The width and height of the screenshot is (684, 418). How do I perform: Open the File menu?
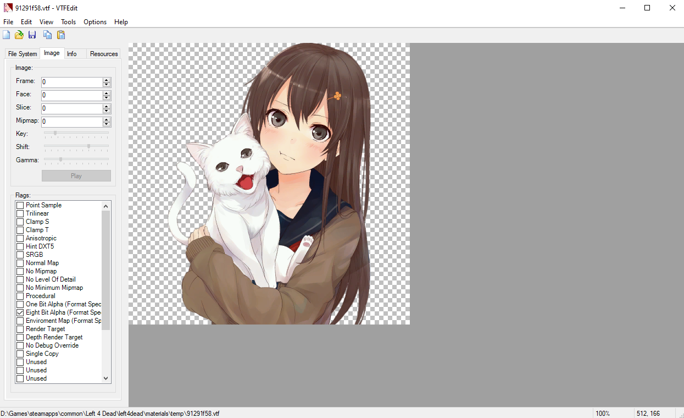click(8, 22)
